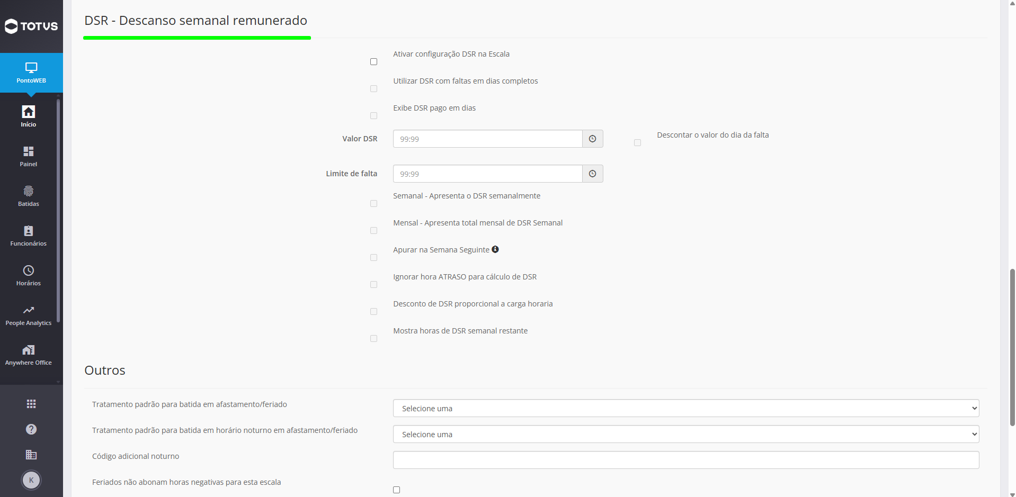The width and height of the screenshot is (1016, 497).
Task: Click the DSR - Descanso semanal remunerado heading
Action: pos(196,21)
